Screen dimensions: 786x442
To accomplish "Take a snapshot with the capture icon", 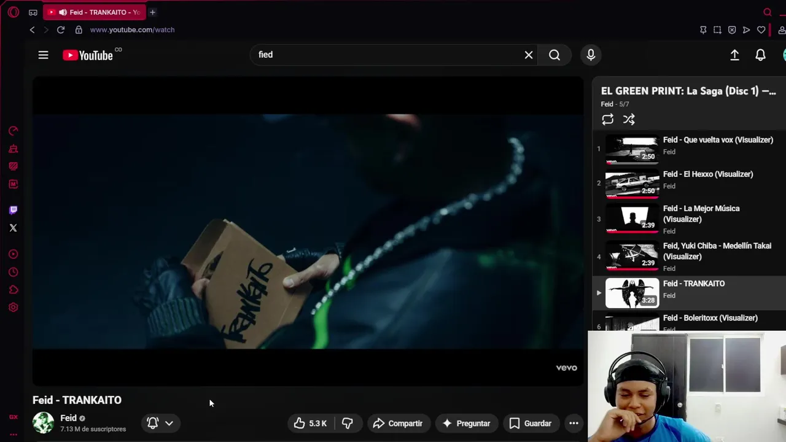I will click(717, 29).
